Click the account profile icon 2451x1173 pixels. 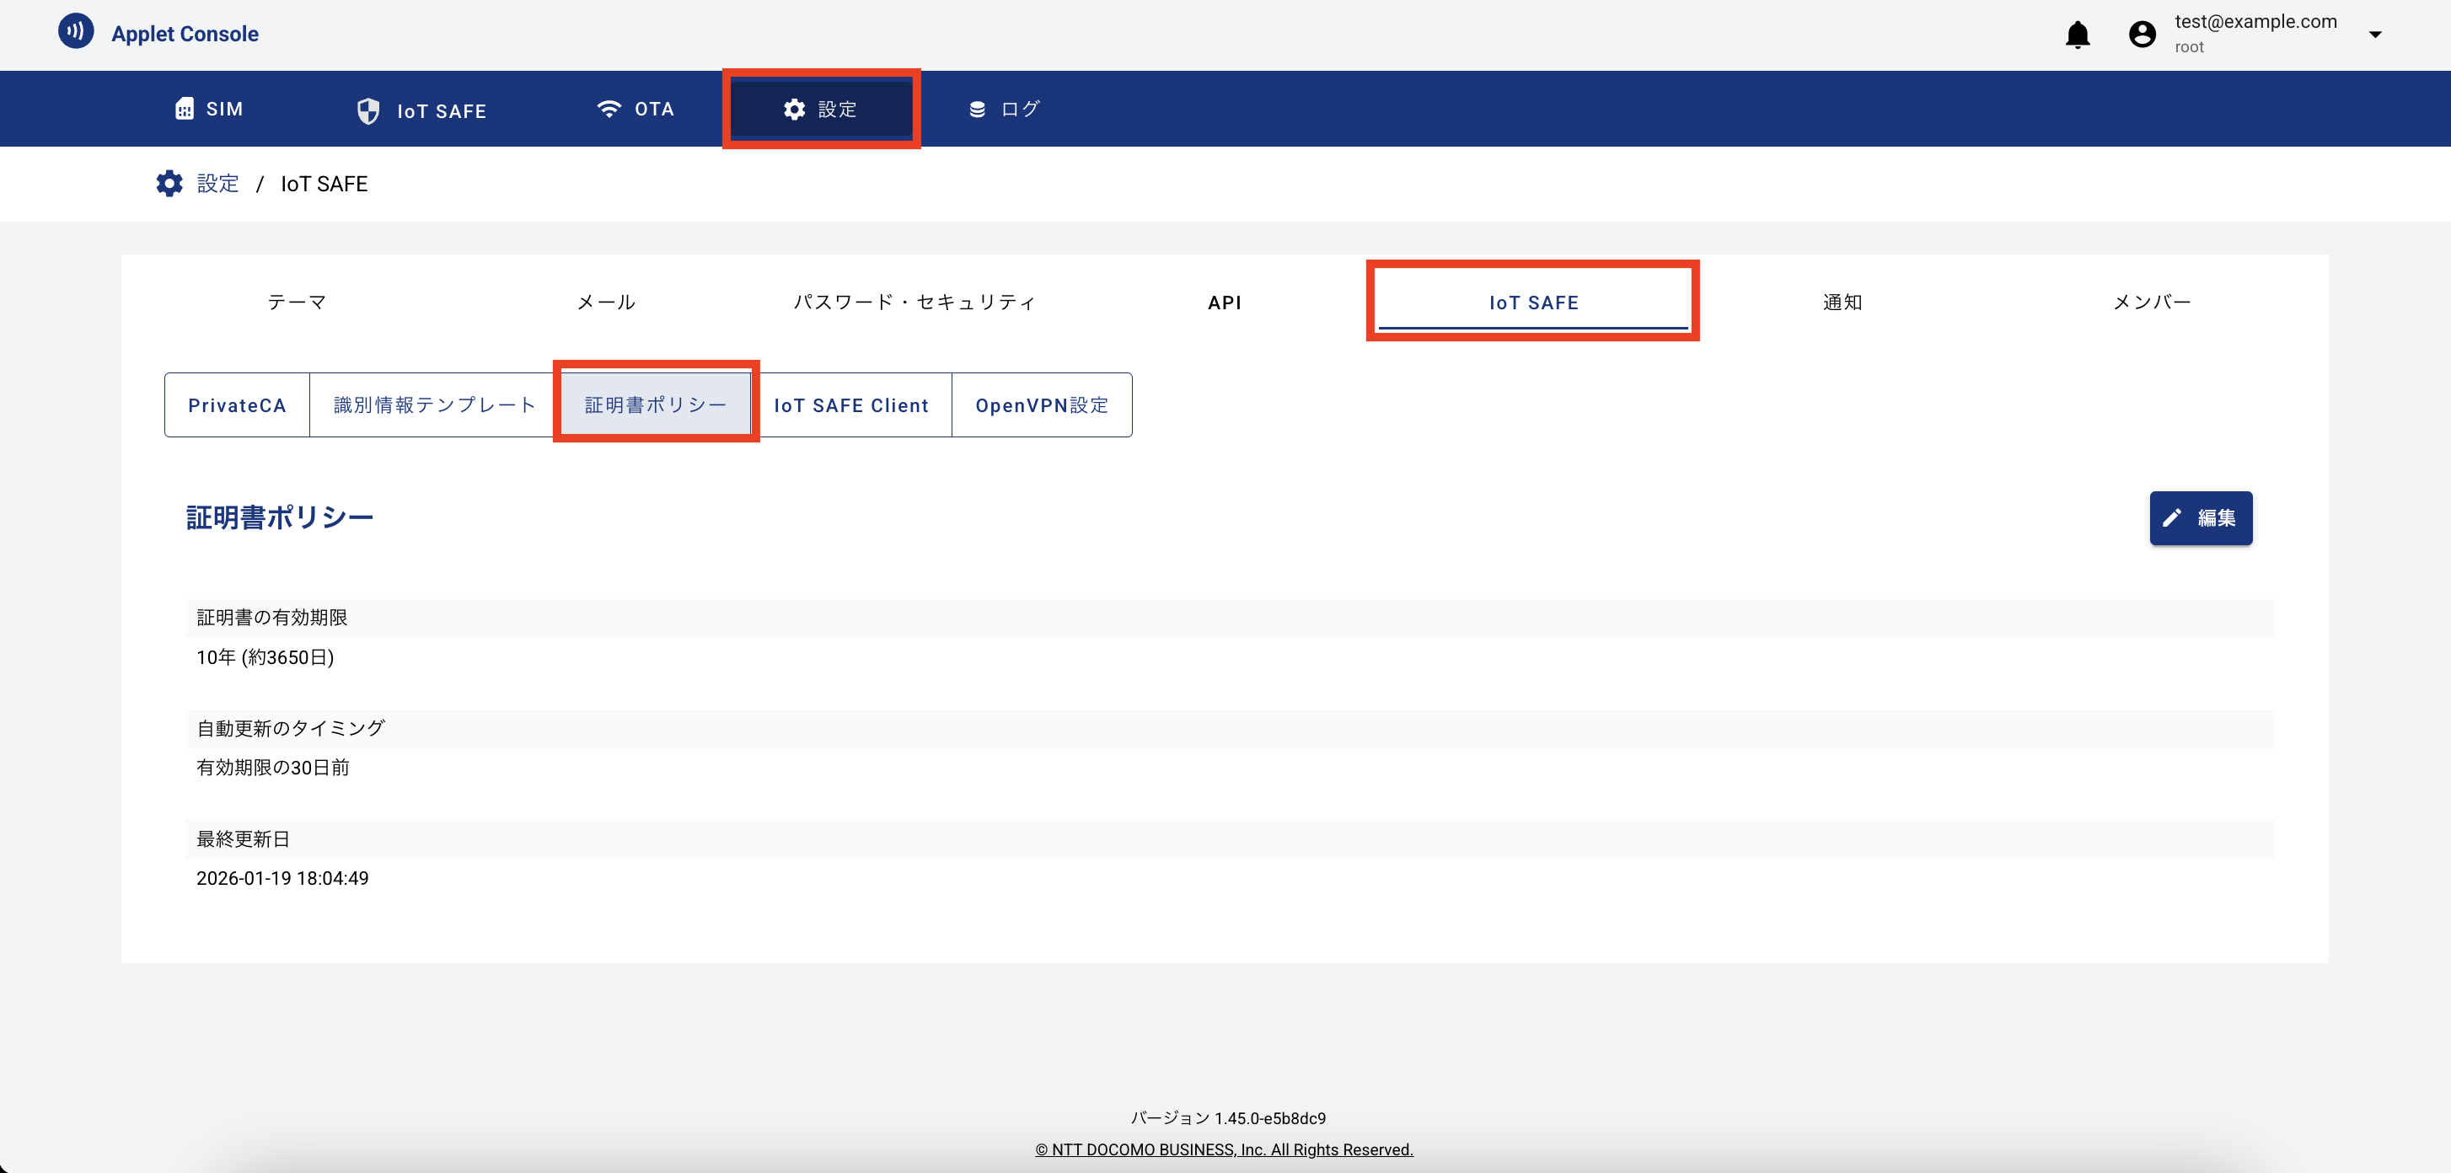tap(2142, 34)
